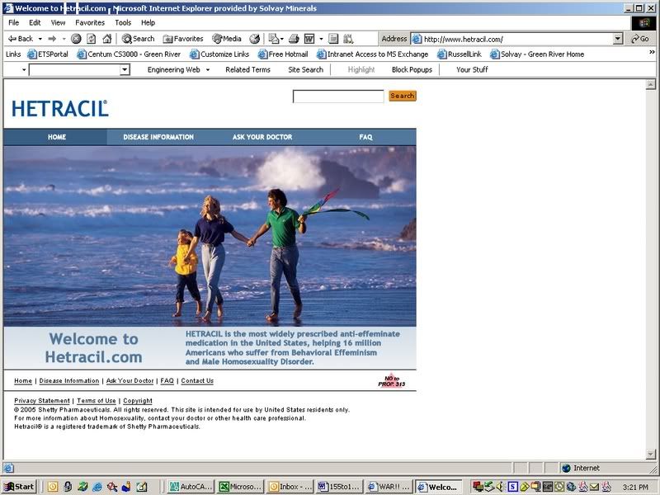Select the Ask Your Doctor nav tab

[262, 137]
